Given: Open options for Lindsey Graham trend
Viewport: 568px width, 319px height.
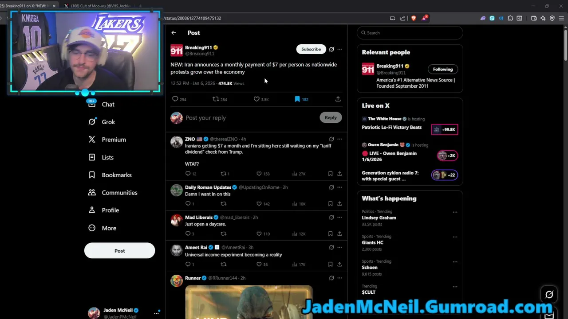Looking at the screenshot, I should click(x=455, y=212).
